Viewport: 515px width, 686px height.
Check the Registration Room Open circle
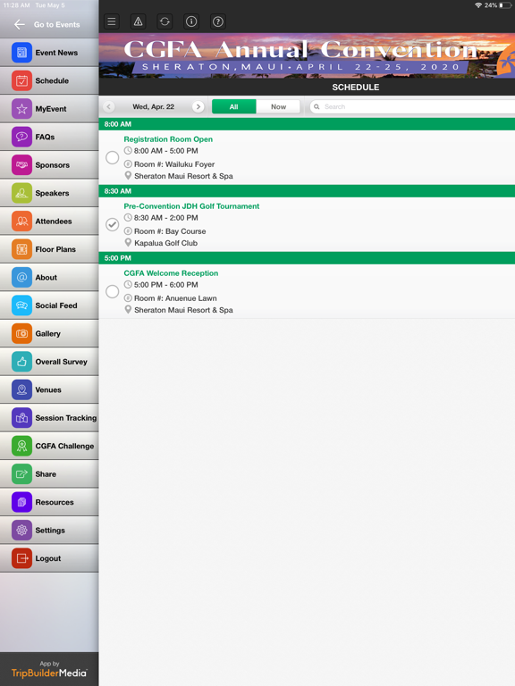(x=112, y=157)
